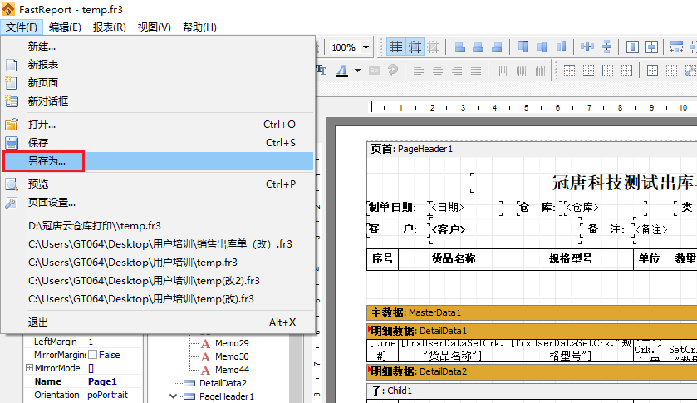Align selected objects to bottom edges
Screen dimensions: 697x403
[x=562, y=47]
